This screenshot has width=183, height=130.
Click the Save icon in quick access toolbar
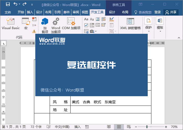pos(8,4)
